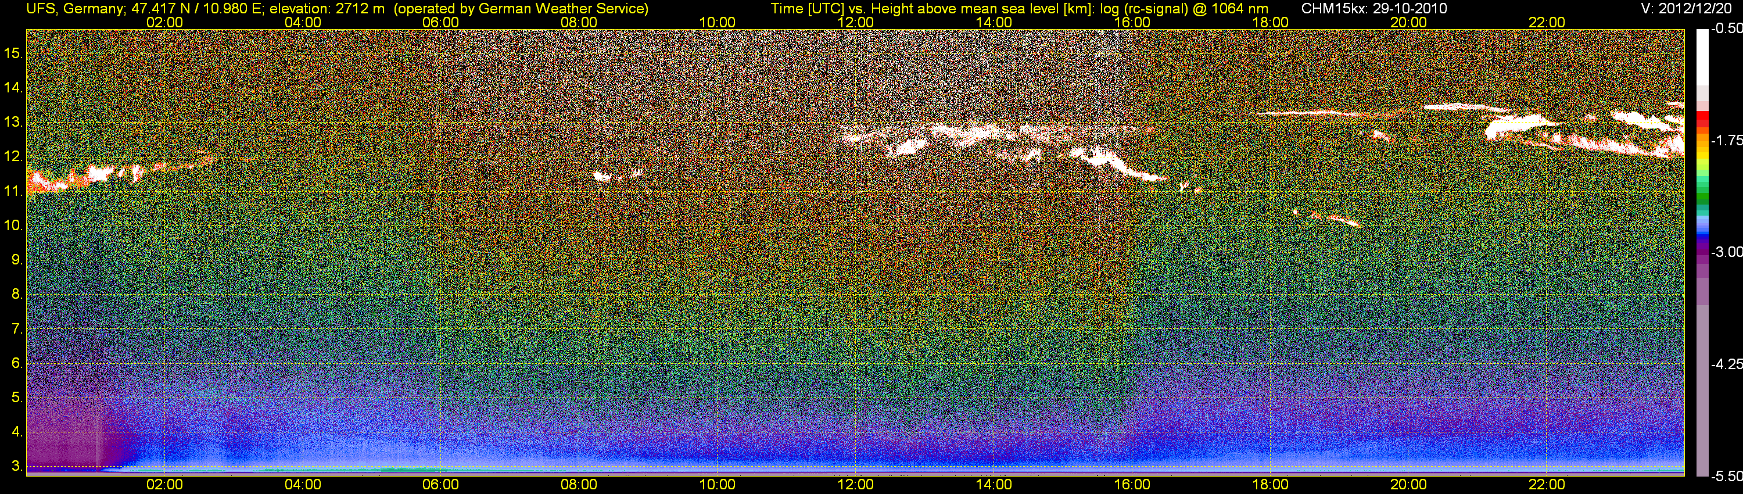The height and width of the screenshot is (494, 1743).
Task: Click the height axis label "15."
Action: click(x=13, y=53)
